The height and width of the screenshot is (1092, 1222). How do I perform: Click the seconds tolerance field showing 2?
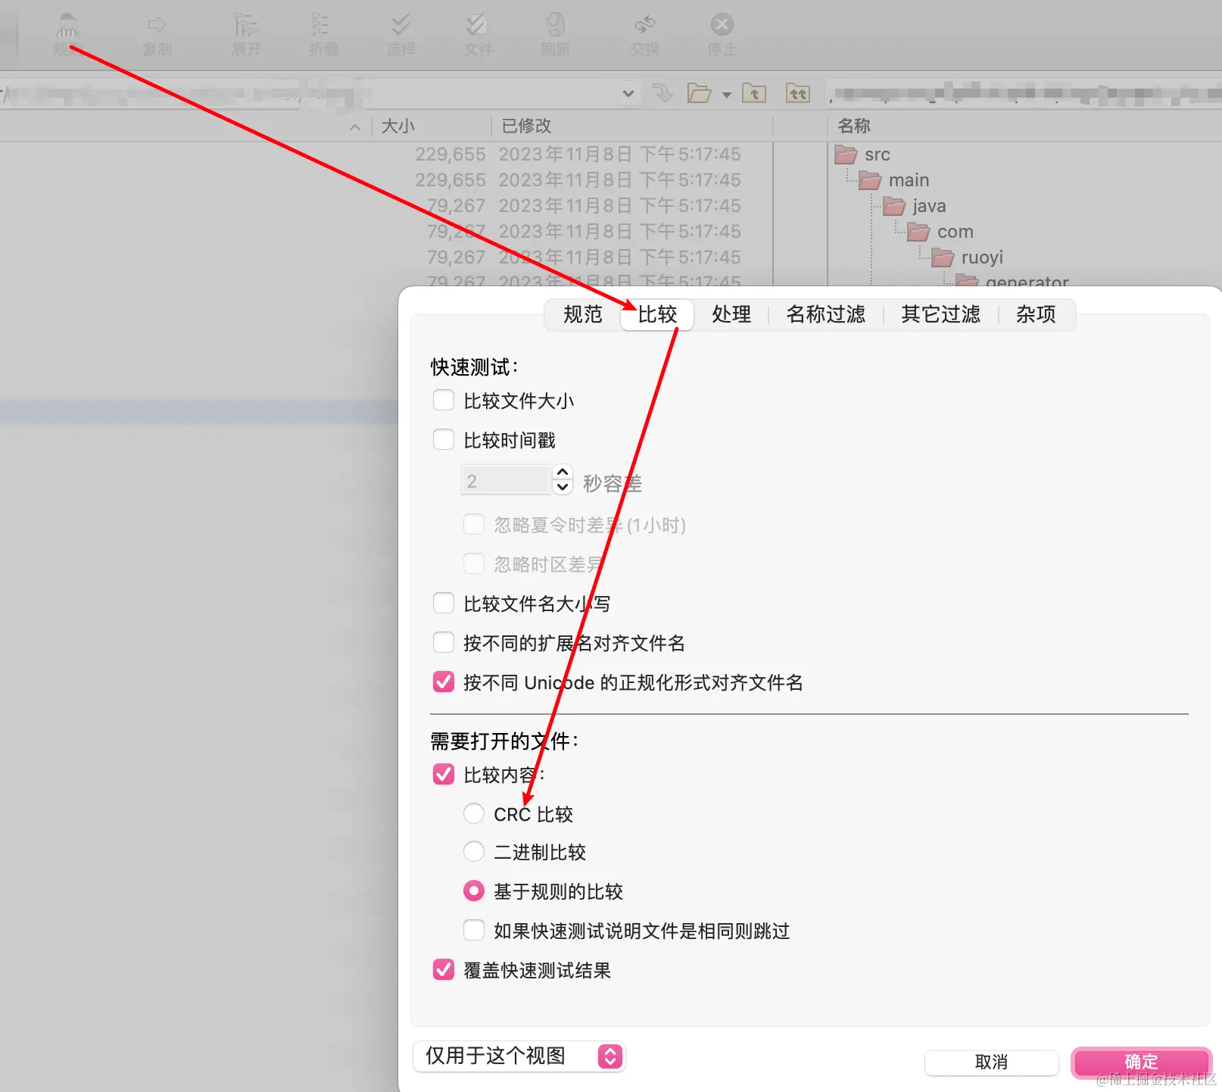click(505, 480)
